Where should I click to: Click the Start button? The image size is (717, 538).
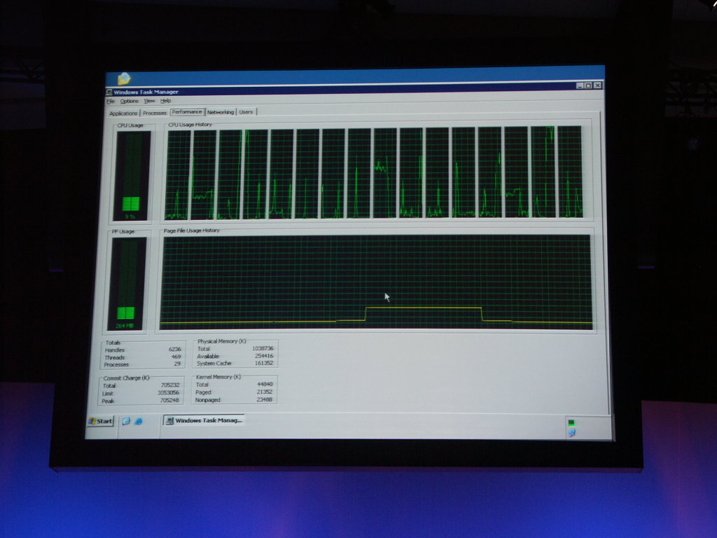pyautogui.click(x=101, y=421)
